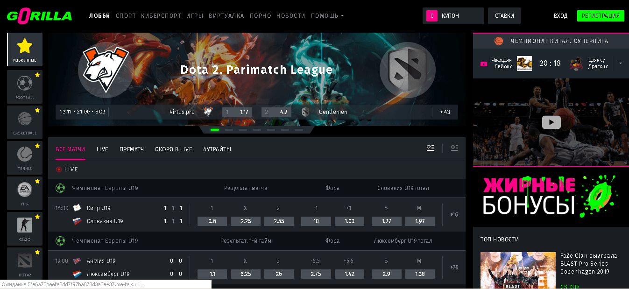This screenshot has height=289, width=629.
Task: Click the coupon counter 0 badge
Action: (432, 16)
